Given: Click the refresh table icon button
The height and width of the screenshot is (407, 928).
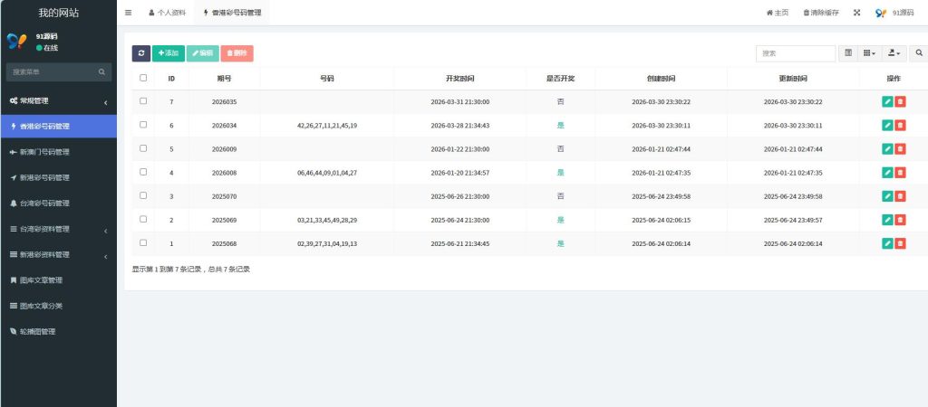Looking at the screenshot, I should [x=140, y=53].
